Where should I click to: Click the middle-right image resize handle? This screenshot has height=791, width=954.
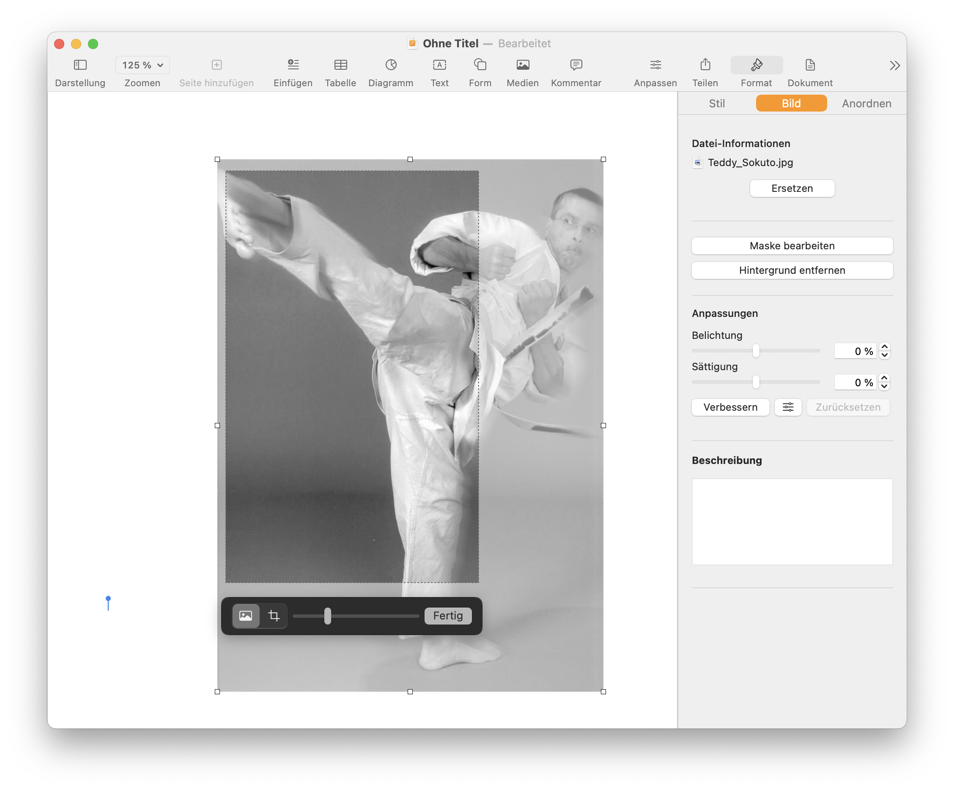pyautogui.click(x=603, y=426)
